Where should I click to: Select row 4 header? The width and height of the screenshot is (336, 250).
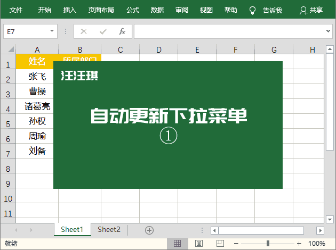pyautogui.click(x=8, y=106)
